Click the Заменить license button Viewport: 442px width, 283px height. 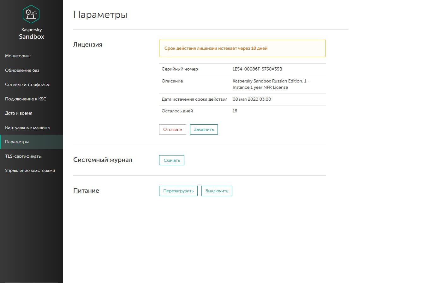pyautogui.click(x=204, y=129)
